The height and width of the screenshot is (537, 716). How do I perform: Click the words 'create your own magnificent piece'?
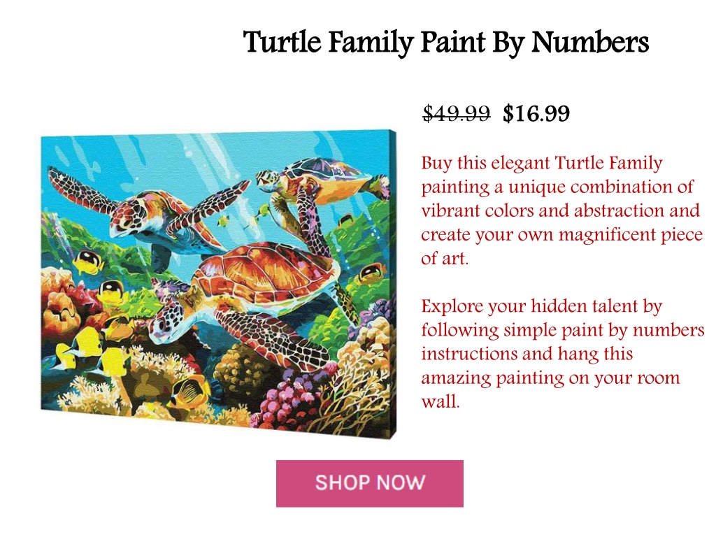click(x=561, y=234)
